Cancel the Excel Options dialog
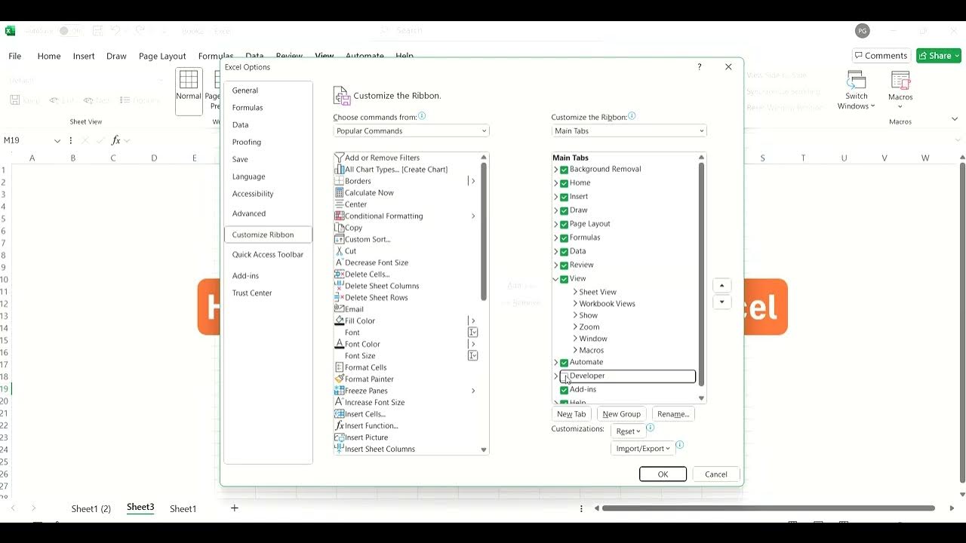Screen dimensions: 966x543 point(716,474)
